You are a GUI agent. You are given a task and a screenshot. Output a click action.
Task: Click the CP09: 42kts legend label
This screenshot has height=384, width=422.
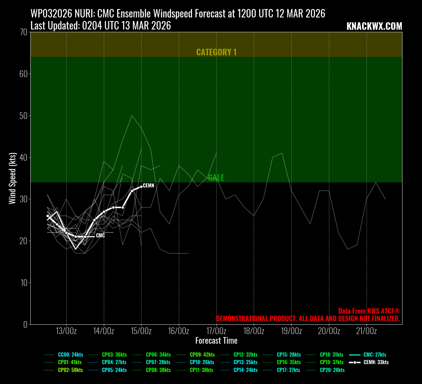click(x=202, y=355)
